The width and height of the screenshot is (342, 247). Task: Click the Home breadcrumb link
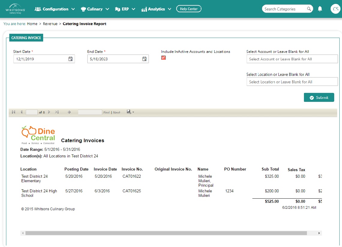click(x=32, y=24)
